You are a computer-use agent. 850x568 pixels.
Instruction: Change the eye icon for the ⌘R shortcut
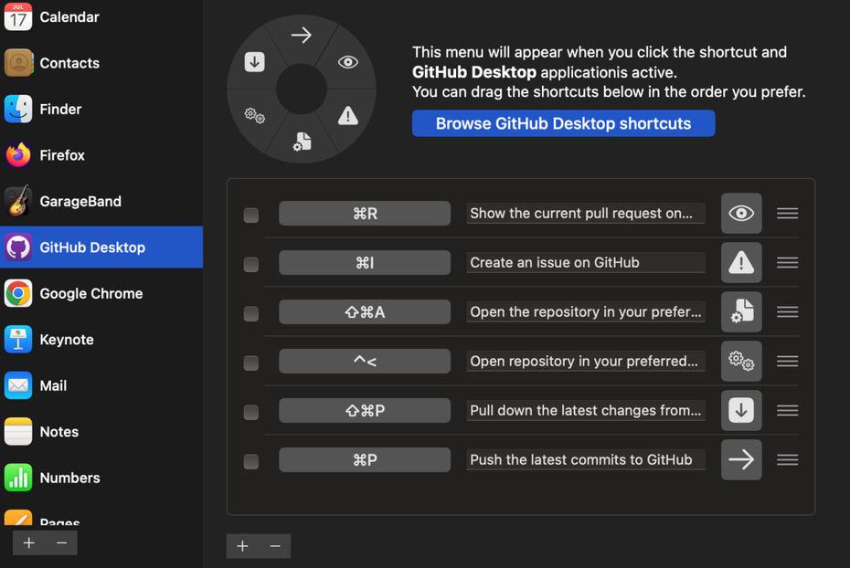point(741,214)
